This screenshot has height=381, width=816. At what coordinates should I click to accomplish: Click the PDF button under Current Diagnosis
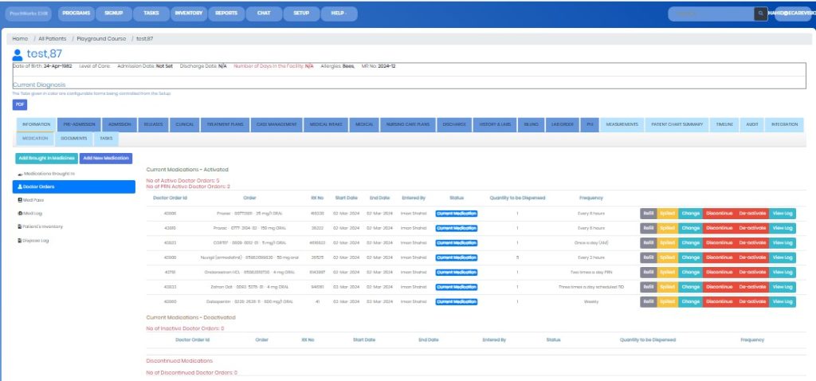click(20, 104)
